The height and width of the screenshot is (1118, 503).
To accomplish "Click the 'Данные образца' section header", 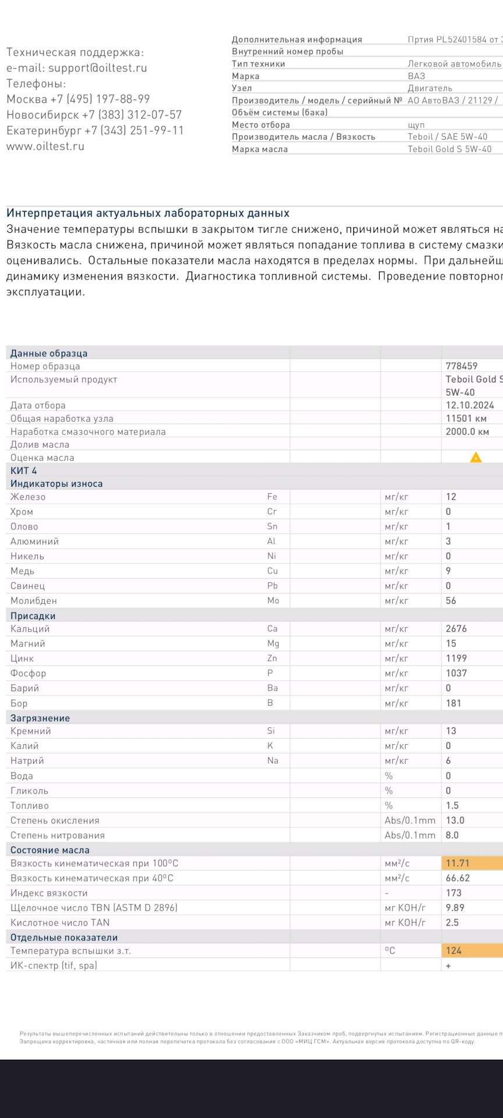I will point(49,353).
